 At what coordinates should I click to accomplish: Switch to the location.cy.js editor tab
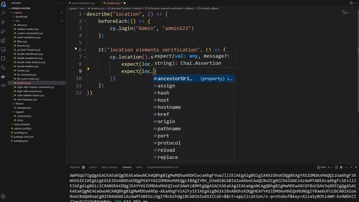[x=113, y=3]
